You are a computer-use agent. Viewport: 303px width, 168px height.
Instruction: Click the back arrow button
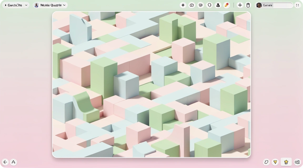(x=5, y=162)
